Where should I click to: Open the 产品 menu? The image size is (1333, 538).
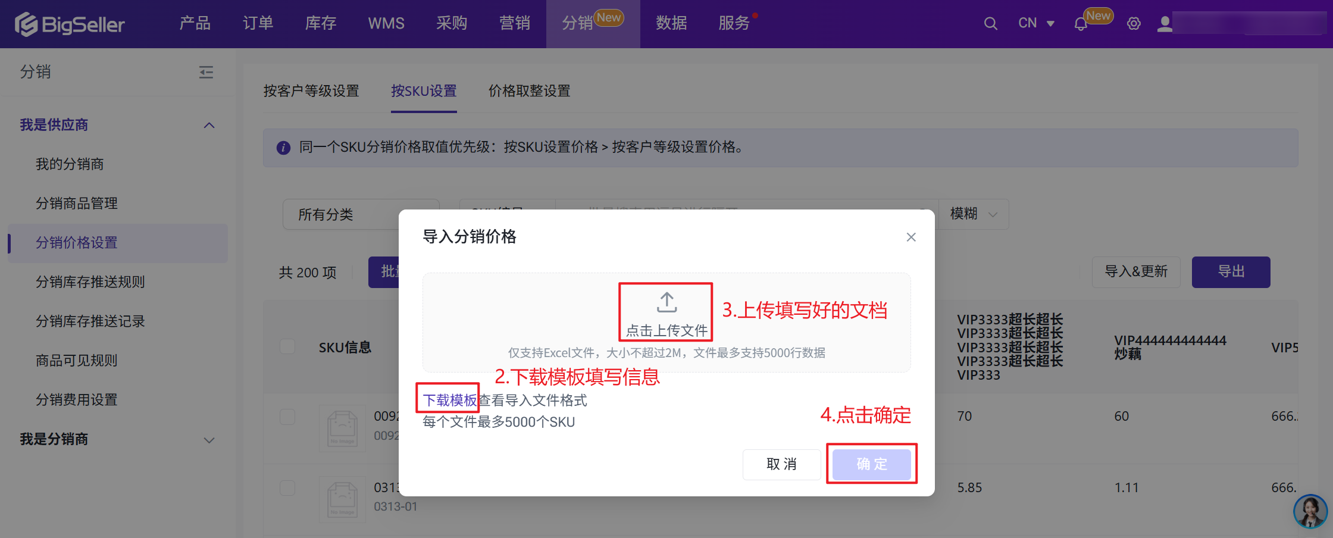195,24
